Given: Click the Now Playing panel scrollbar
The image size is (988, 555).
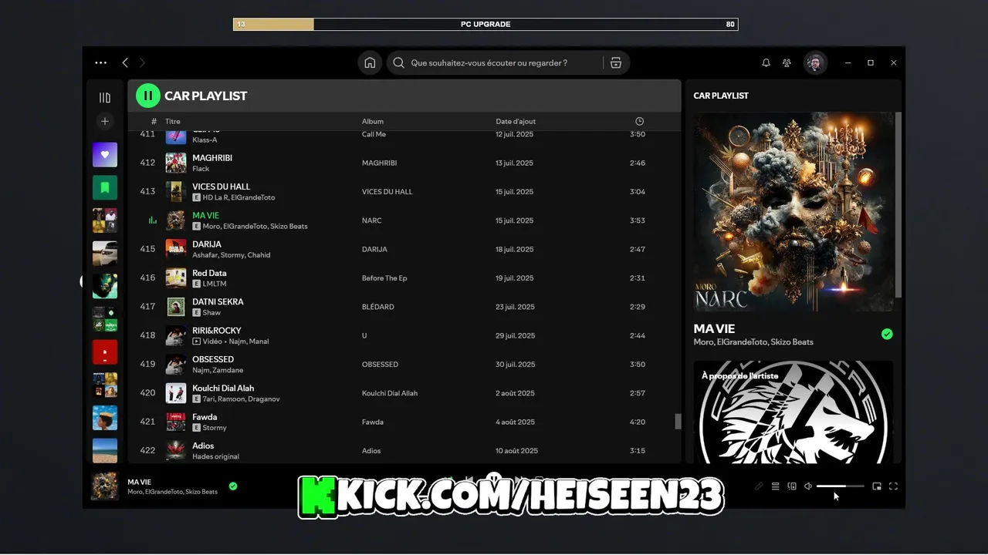Looking at the screenshot, I should (x=898, y=204).
